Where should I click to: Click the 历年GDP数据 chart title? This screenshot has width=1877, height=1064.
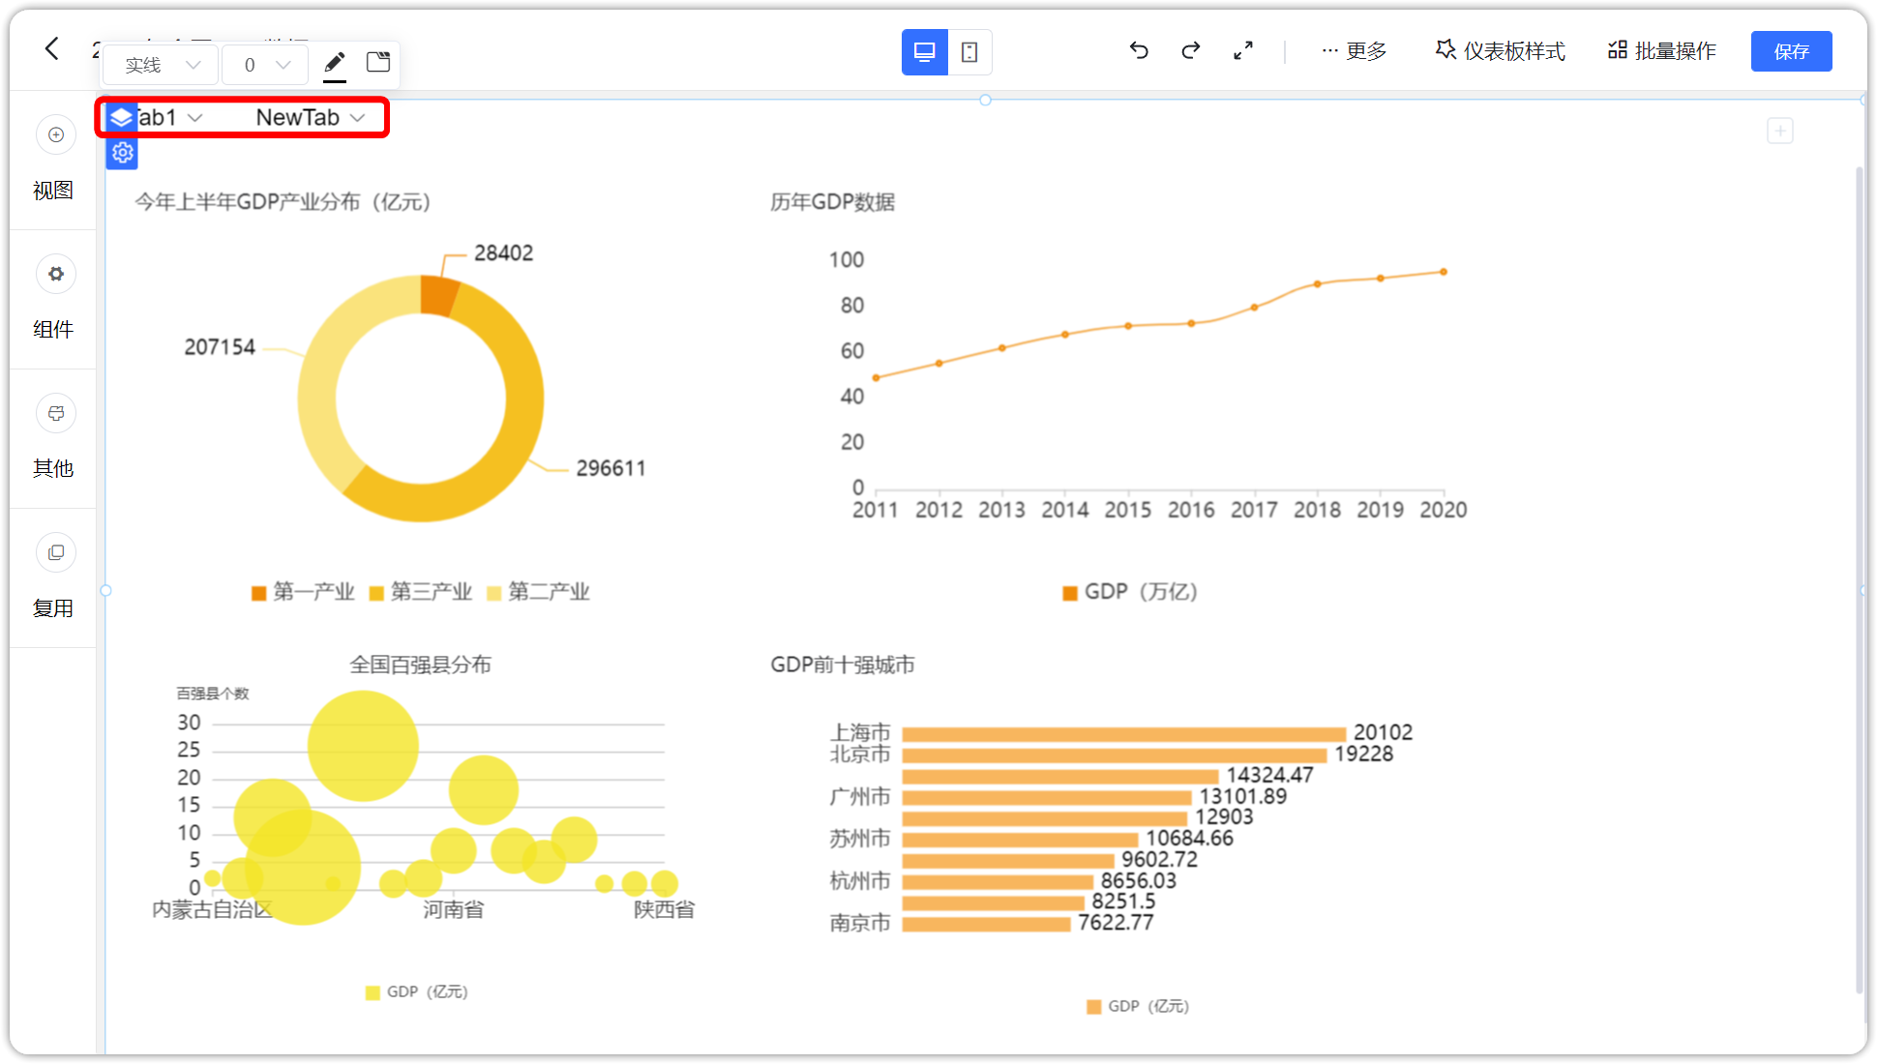[832, 202]
